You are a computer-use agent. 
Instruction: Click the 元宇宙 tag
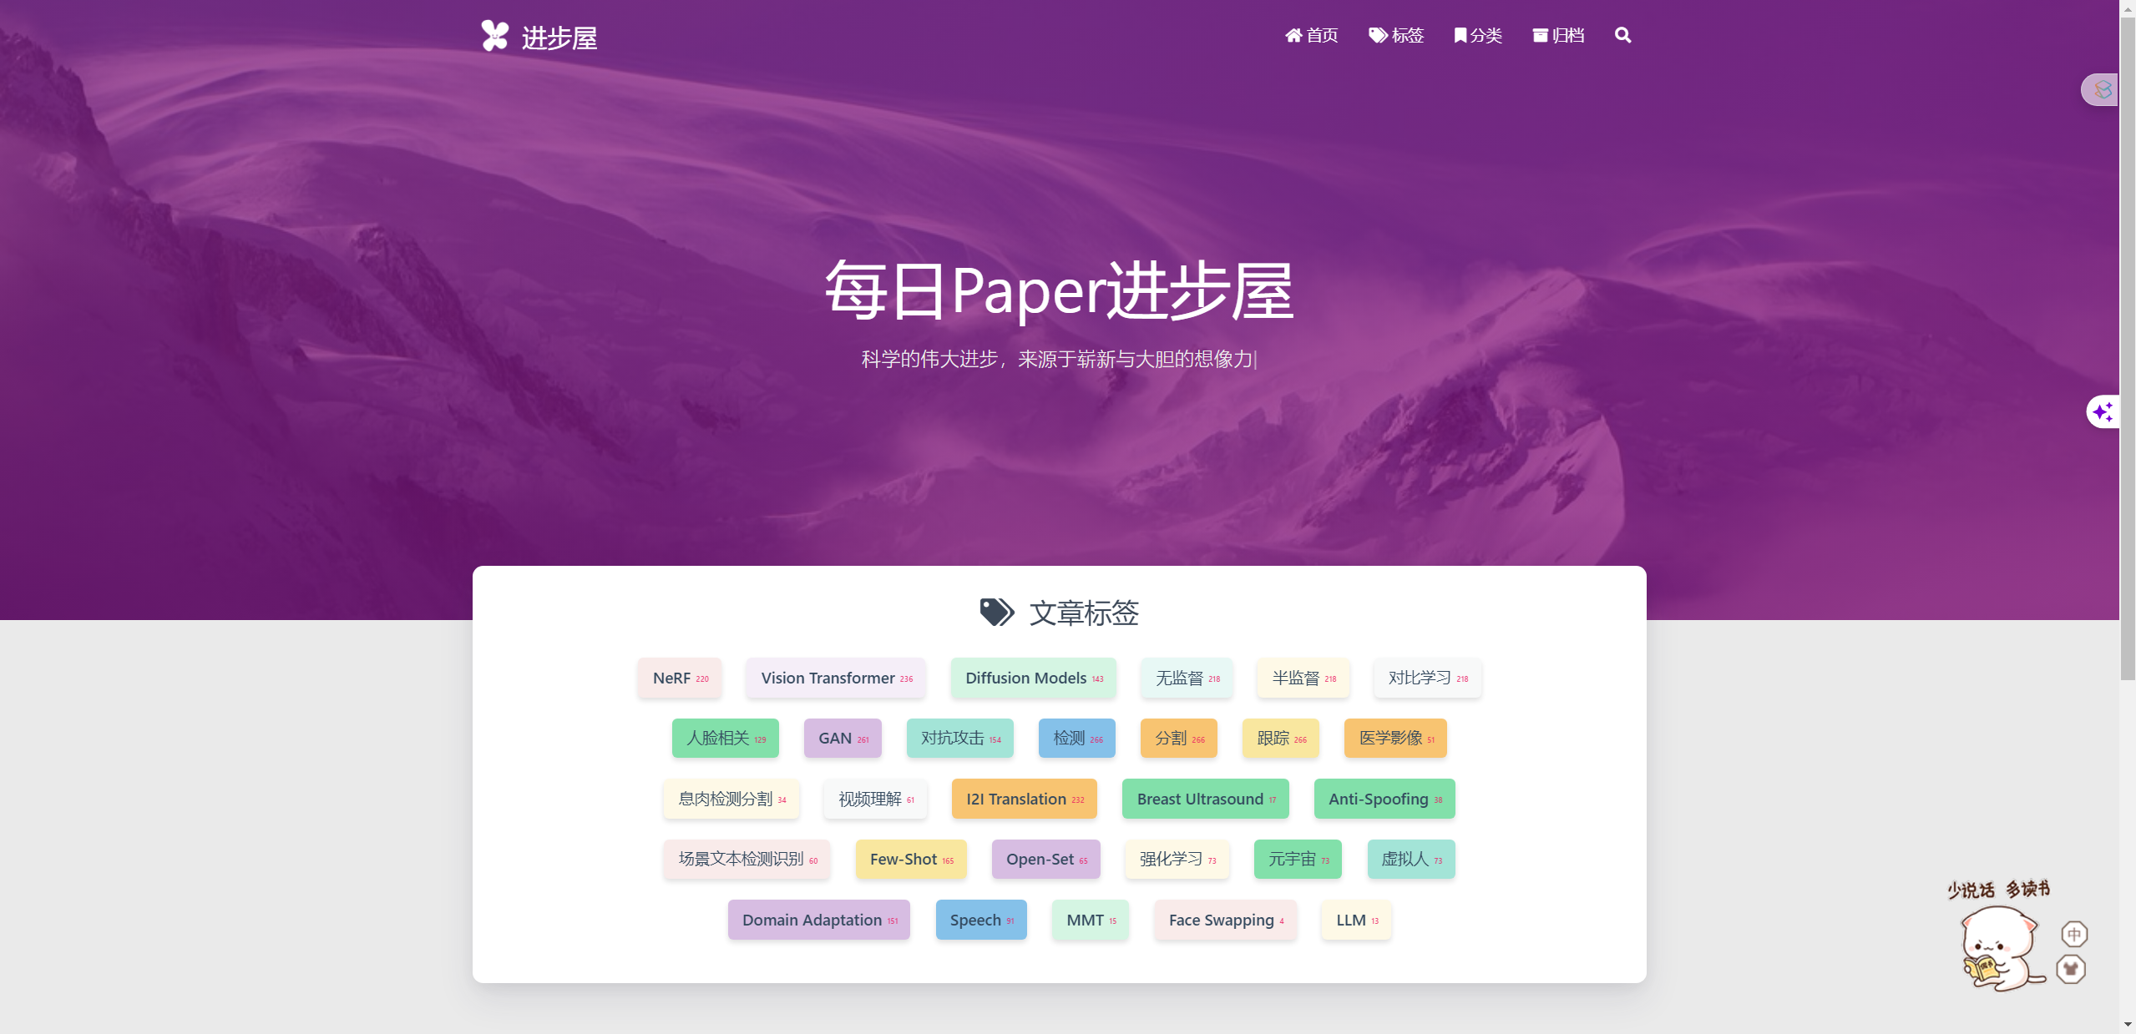point(1298,860)
